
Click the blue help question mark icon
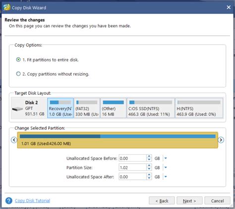coord(9,201)
